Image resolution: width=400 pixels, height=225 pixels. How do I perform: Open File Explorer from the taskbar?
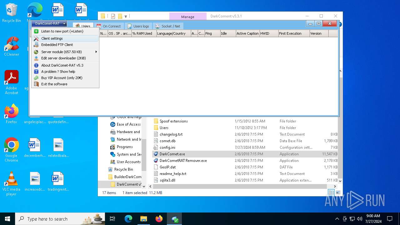pos(144,219)
